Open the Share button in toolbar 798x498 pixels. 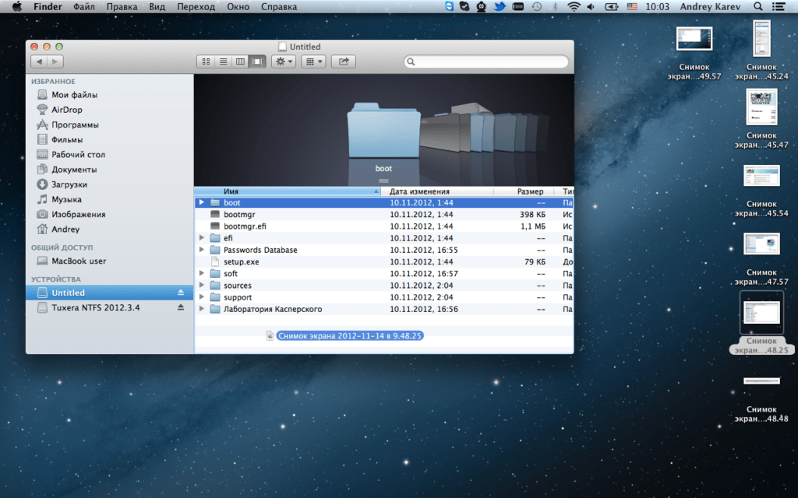[x=344, y=61]
